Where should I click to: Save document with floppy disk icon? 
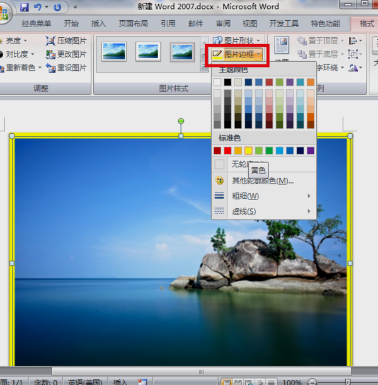click(x=25, y=7)
